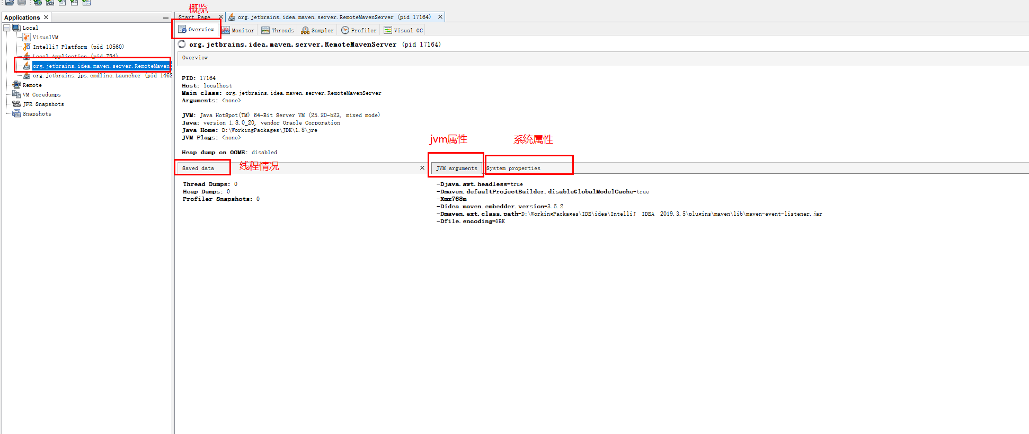
Task: Click the Monitor tab chart icon
Action: [x=226, y=30]
